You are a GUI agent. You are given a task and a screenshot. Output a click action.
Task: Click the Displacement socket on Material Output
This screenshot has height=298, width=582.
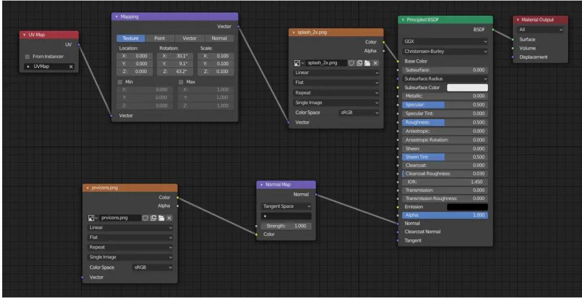click(513, 57)
